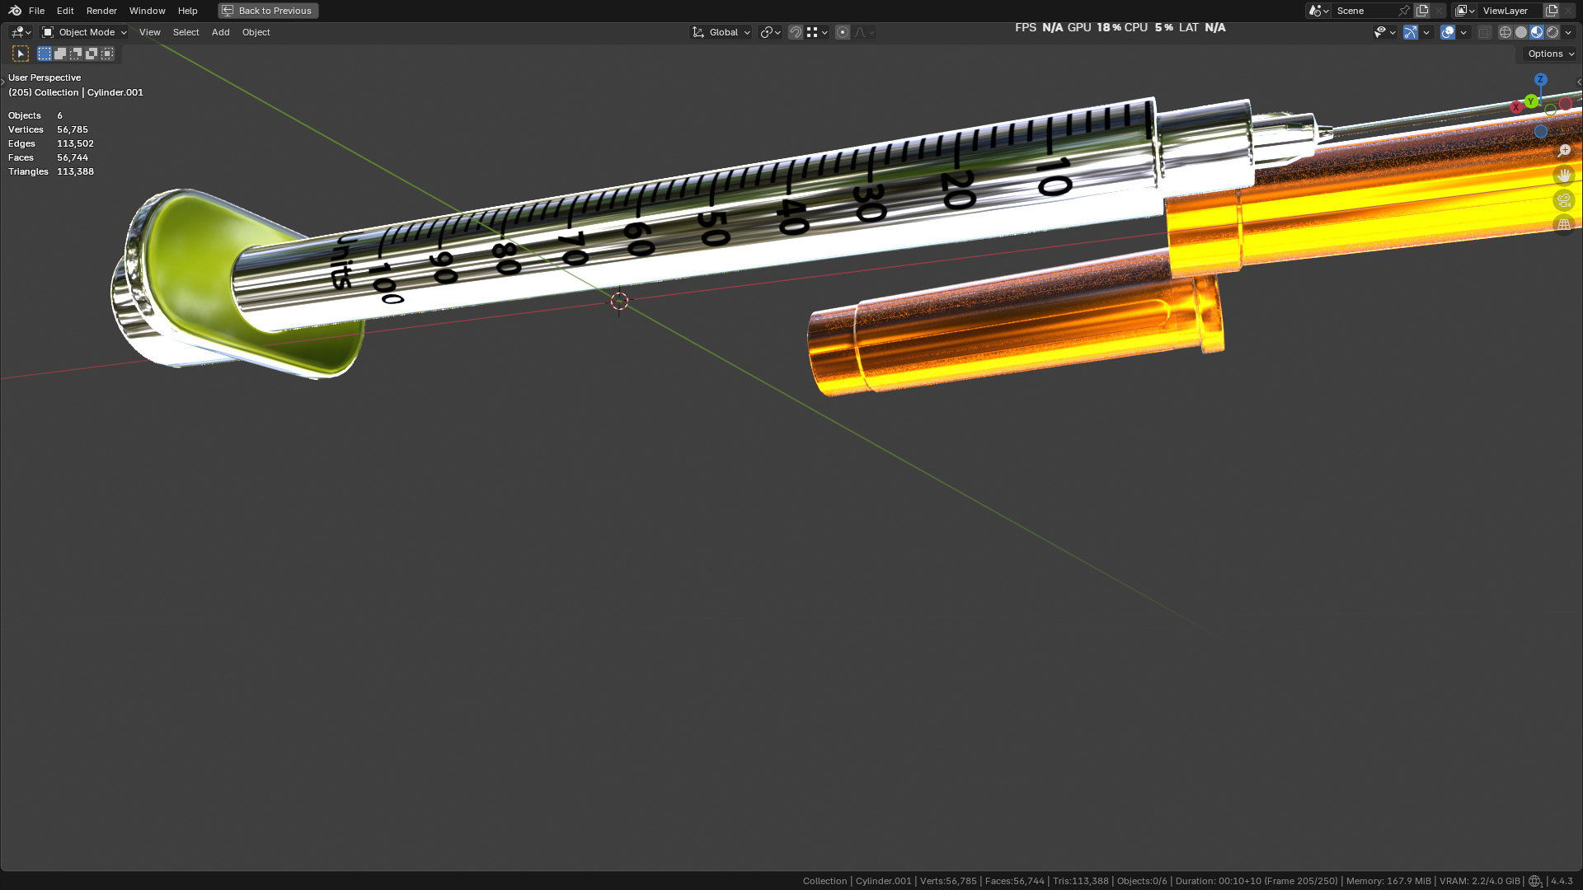The image size is (1583, 890).
Task: Switch to Solid viewport shading
Action: 1521,32
